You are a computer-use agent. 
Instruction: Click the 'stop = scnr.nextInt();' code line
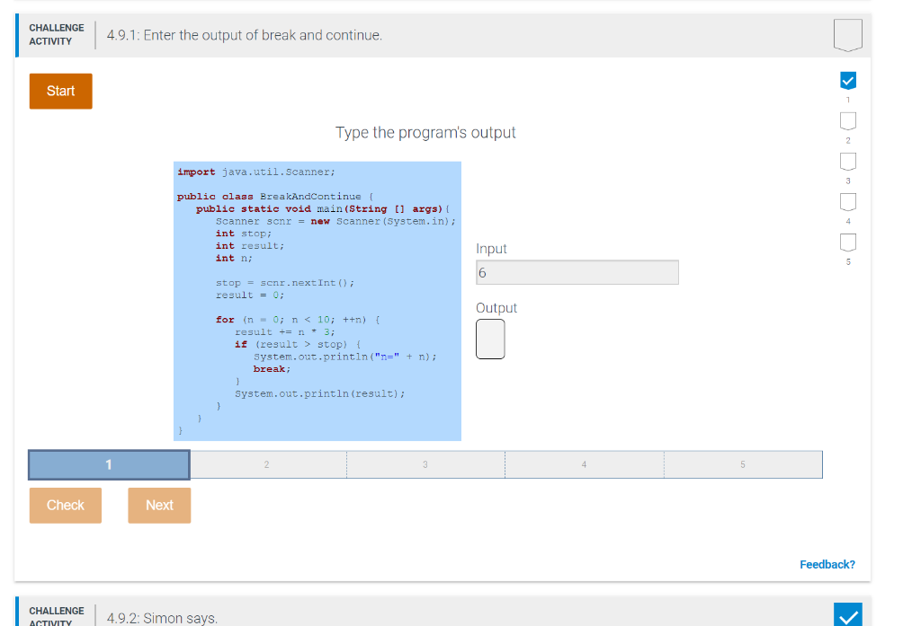(285, 283)
